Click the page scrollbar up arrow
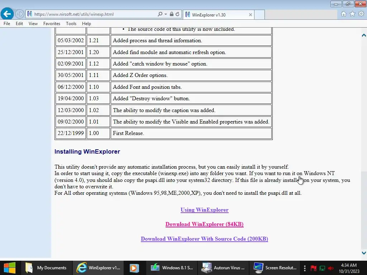Screen dimensions: 367x275 point(364,35)
